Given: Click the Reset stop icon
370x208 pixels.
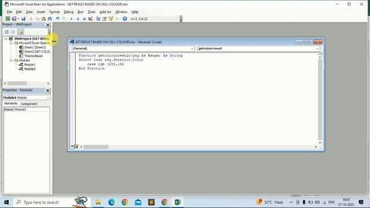Looking at the screenshot, I should tap(84, 18).
